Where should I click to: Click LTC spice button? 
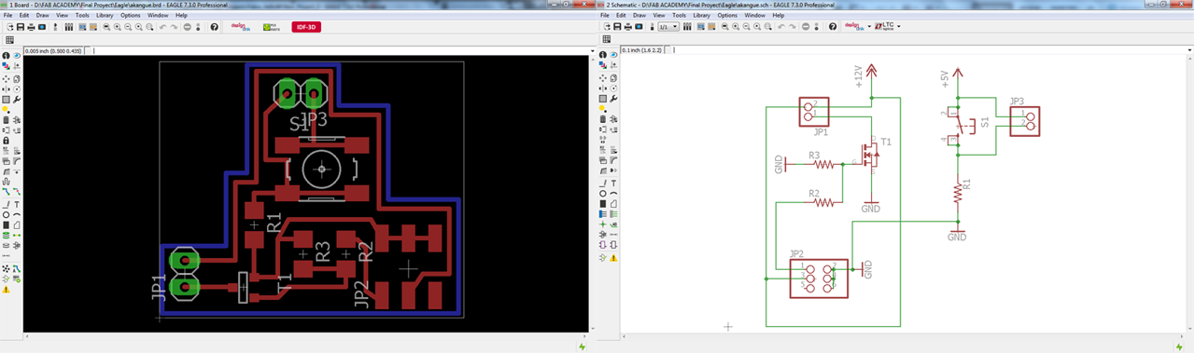[x=884, y=27]
